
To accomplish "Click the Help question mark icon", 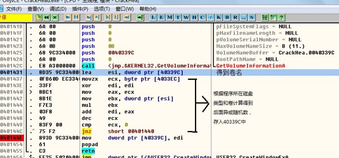I will coord(281,17).
